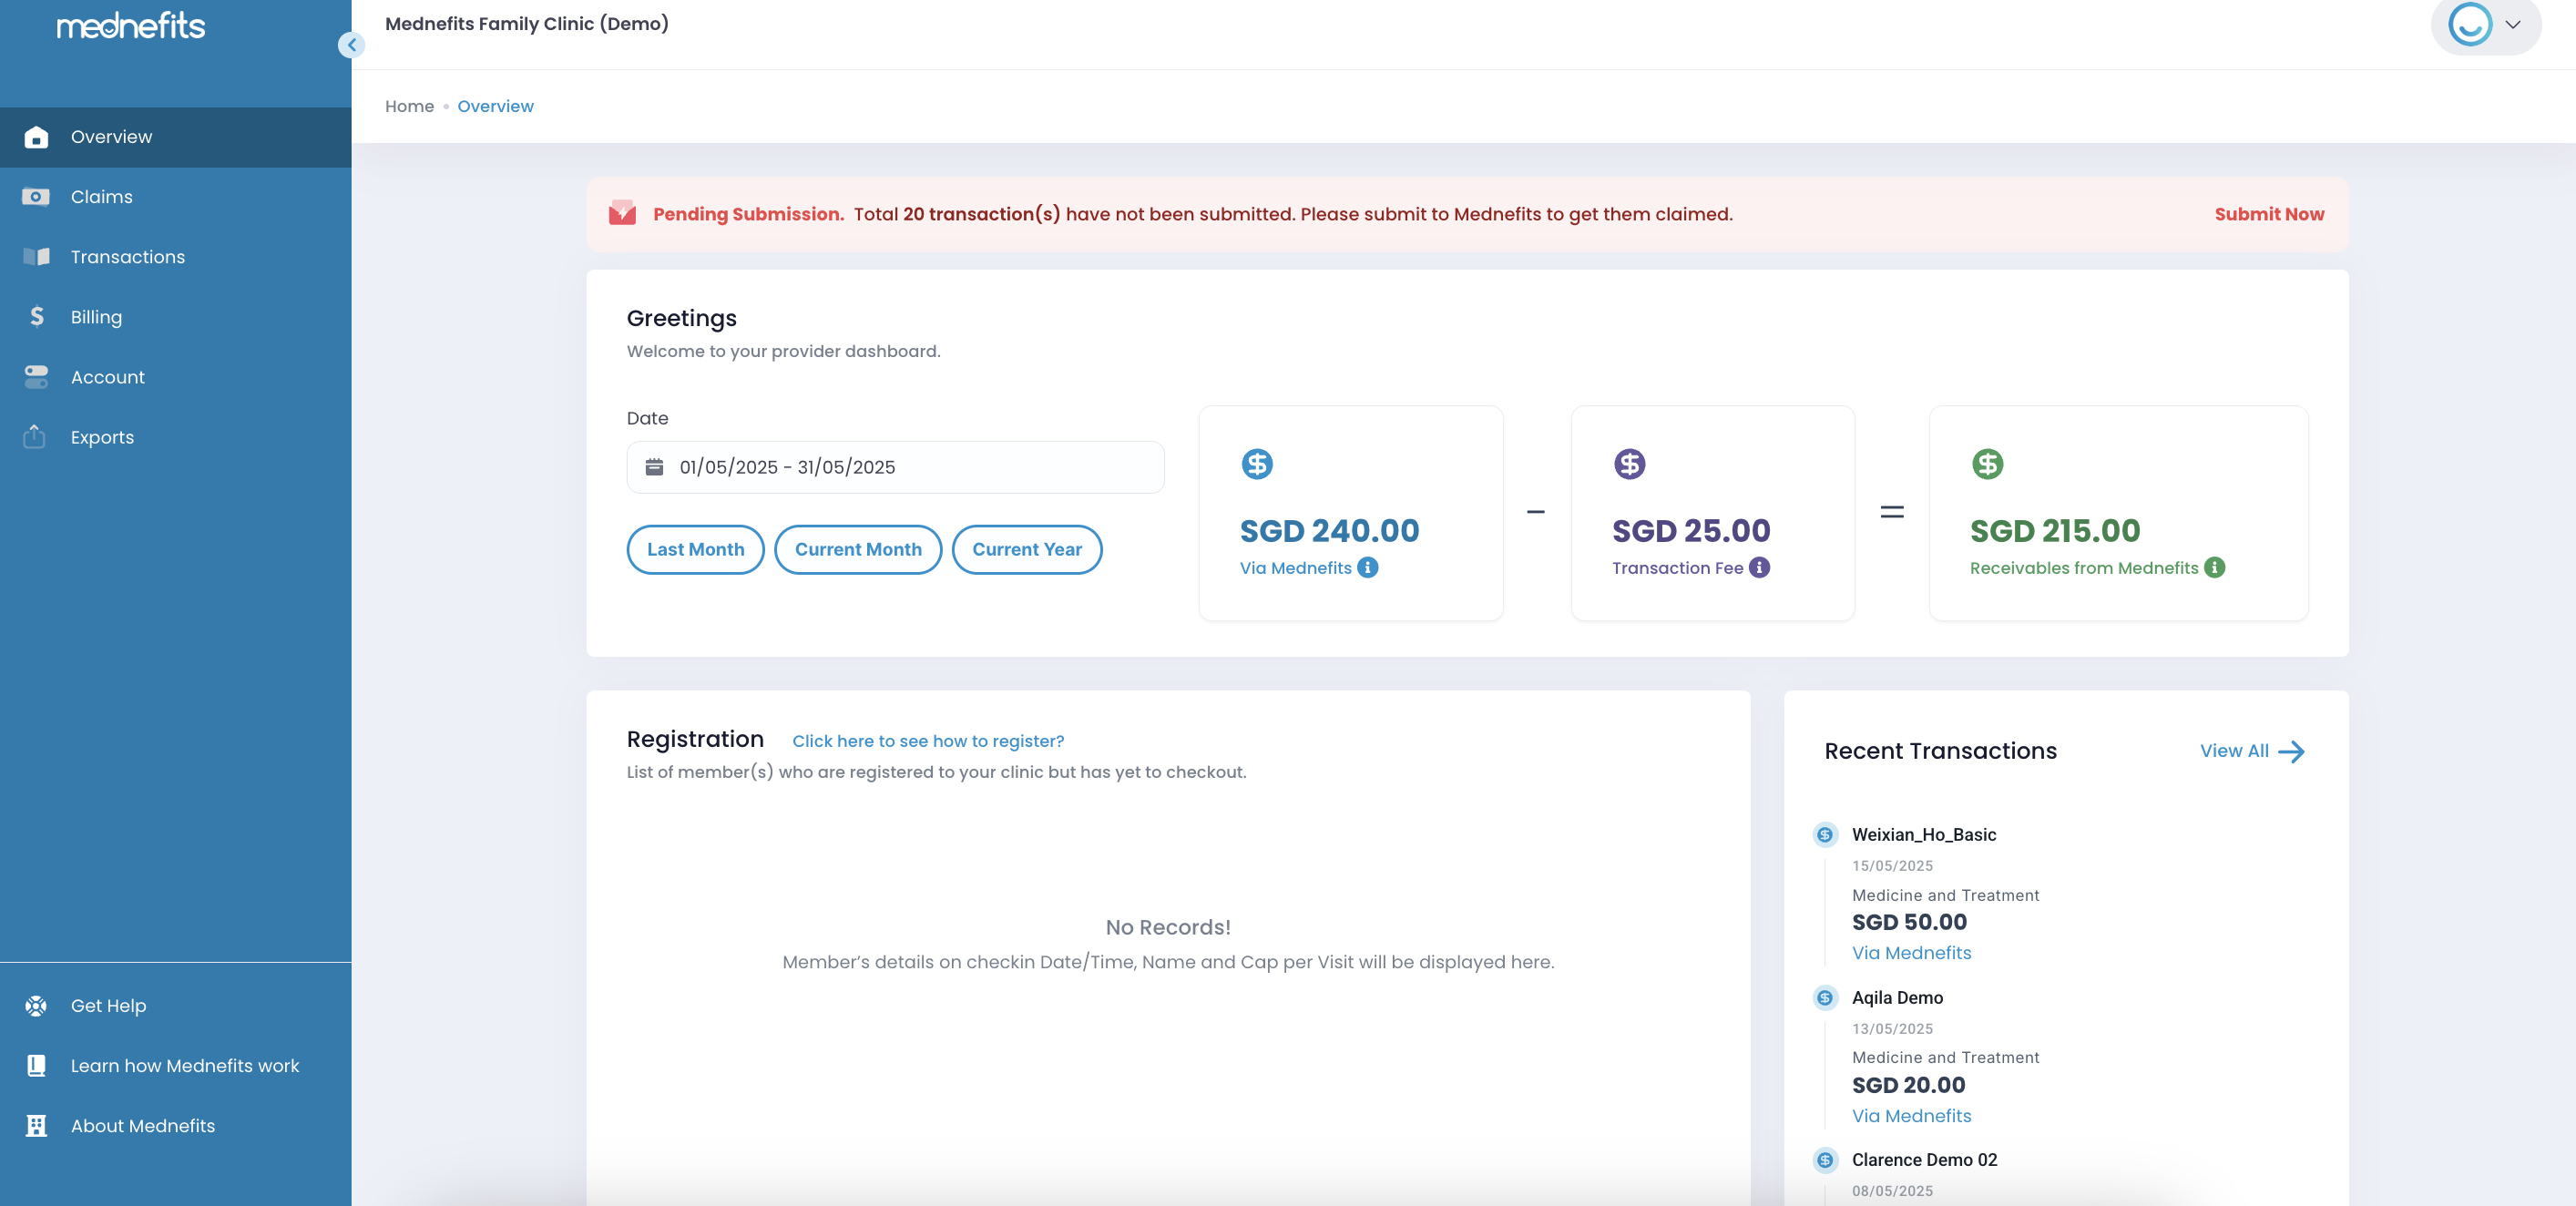The image size is (2576, 1206).
Task: Collapse the sidebar using the chevron
Action: (351, 45)
